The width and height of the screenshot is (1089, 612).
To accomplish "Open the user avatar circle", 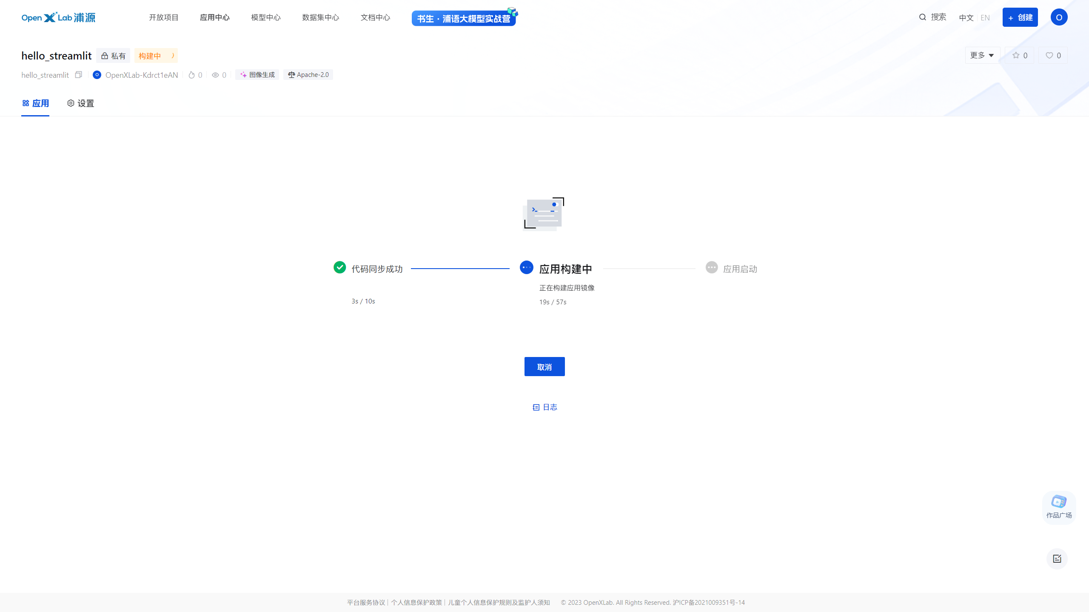I will coord(1059,17).
